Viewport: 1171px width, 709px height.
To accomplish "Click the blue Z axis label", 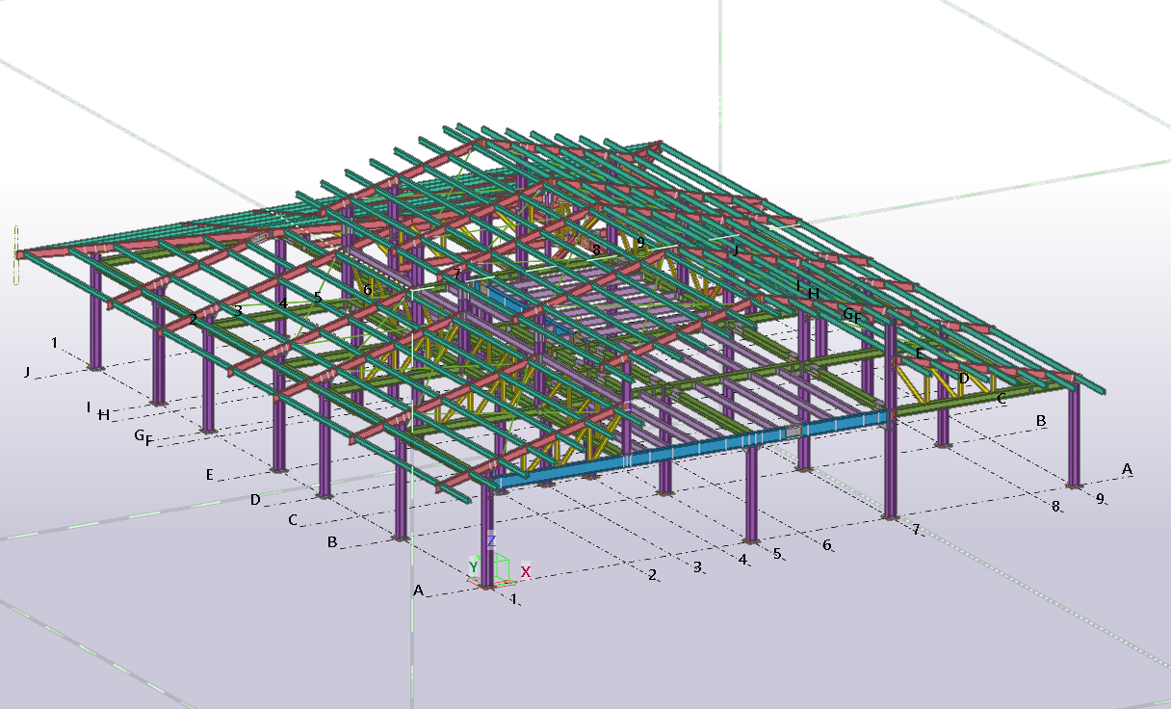I will pyautogui.click(x=491, y=541).
